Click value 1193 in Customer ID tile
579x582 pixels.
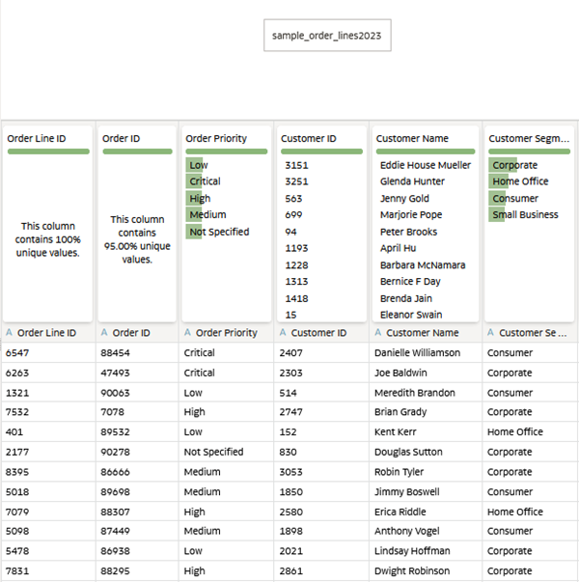pyautogui.click(x=296, y=248)
